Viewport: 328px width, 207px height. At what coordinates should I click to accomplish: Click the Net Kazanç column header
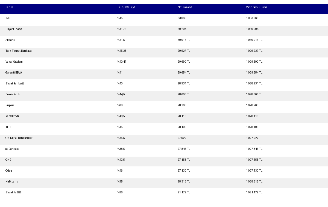click(185, 7)
